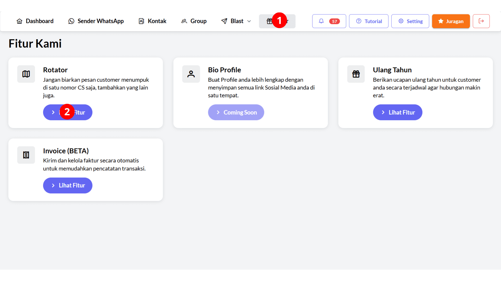This screenshot has width=501, height=281.
Task: Open the Group menu item
Action: (194, 21)
